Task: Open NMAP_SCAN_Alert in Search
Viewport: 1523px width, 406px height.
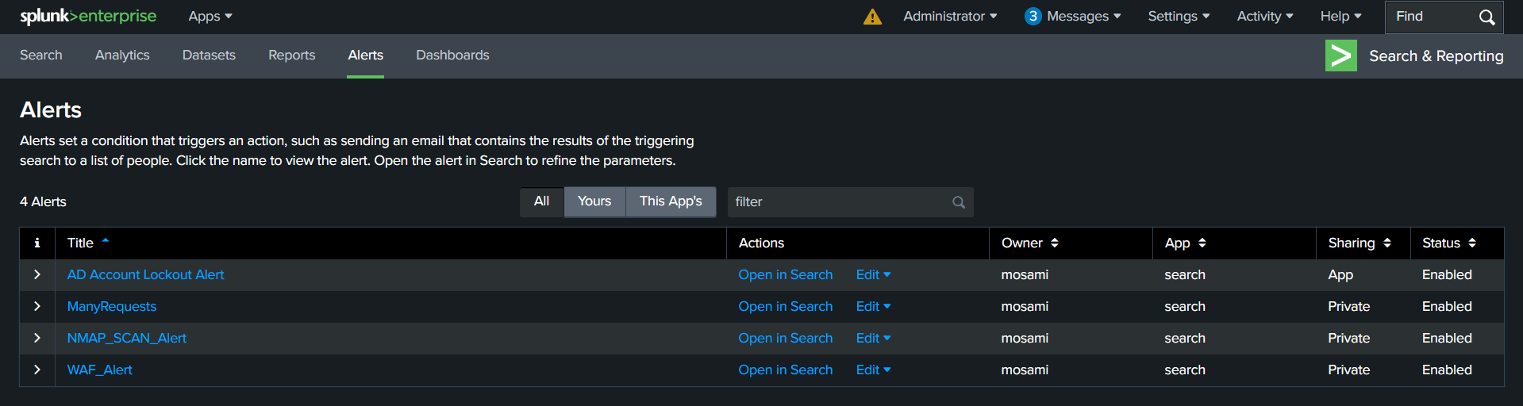Action: [x=786, y=338]
